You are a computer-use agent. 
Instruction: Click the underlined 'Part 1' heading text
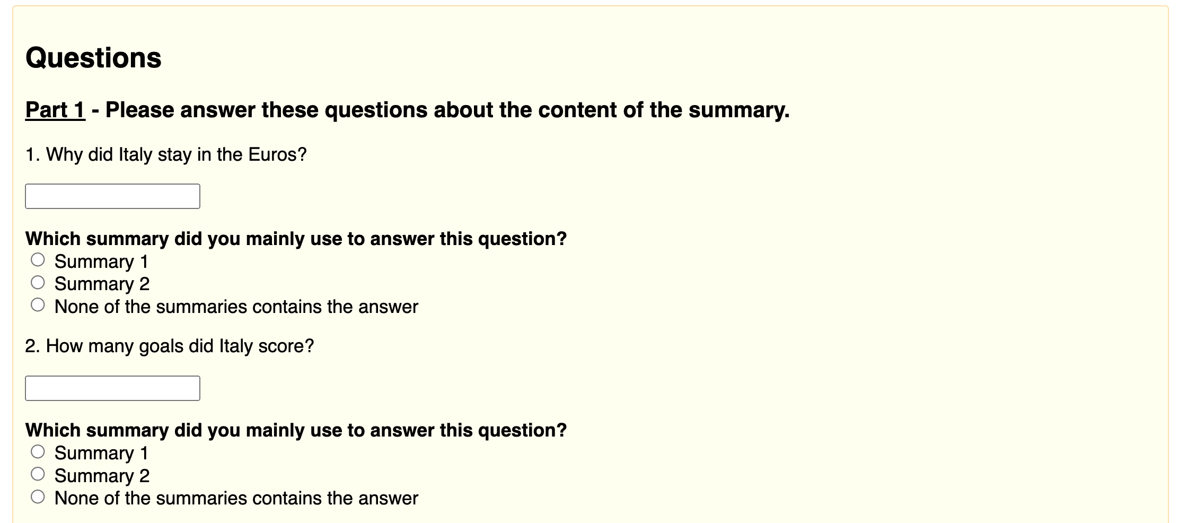point(55,110)
